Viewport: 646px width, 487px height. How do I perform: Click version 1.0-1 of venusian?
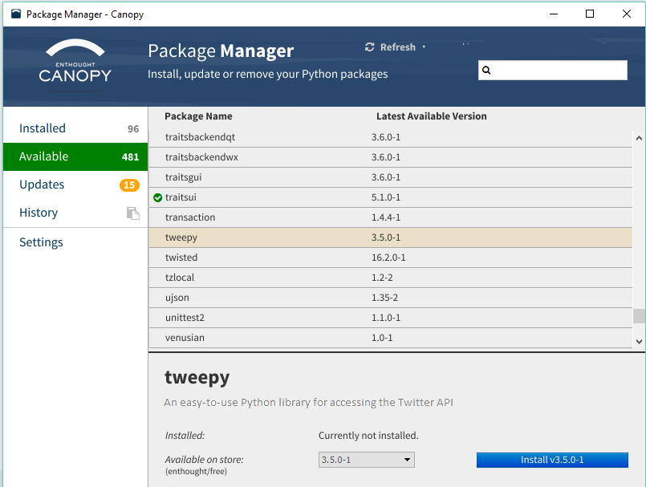(382, 338)
